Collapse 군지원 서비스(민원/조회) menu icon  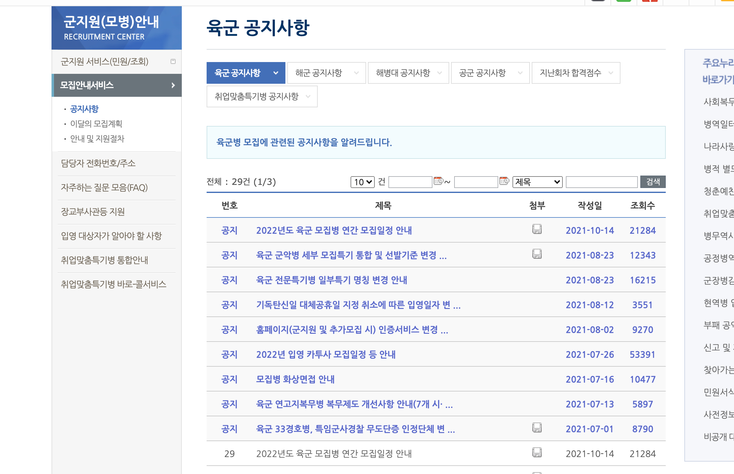[x=173, y=61]
